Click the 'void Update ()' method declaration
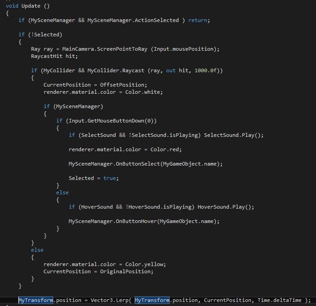This screenshot has height=306, width=316. click(27, 6)
